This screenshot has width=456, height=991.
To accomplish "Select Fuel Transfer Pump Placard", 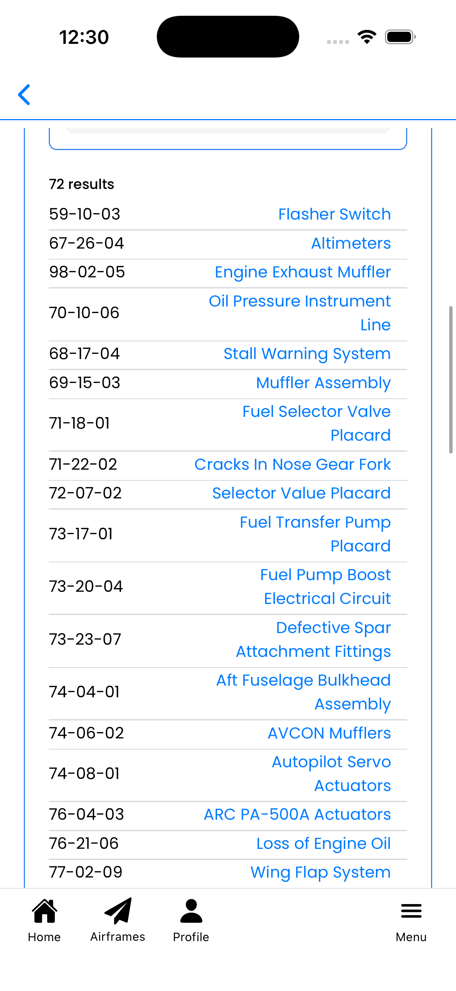I will click(315, 534).
